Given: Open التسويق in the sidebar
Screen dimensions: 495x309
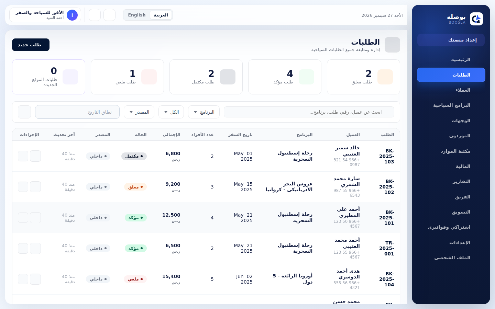Looking at the screenshot, I should (x=451, y=212).
